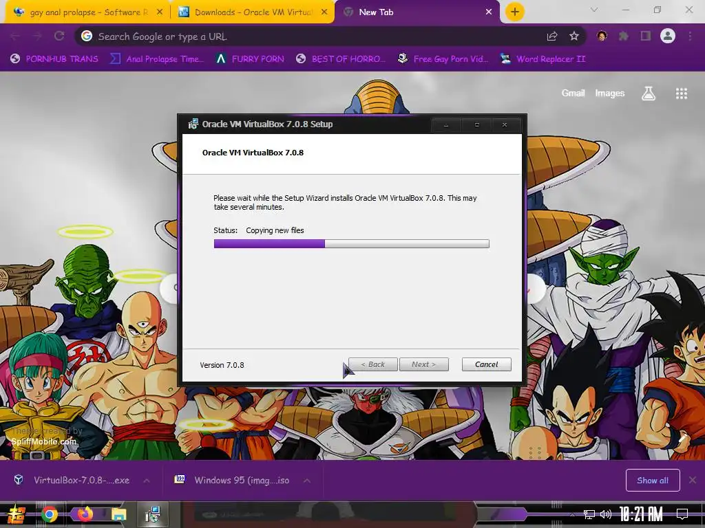This screenshot has height=528, width=705.
Task: Click the grayed Back button in Setup
Action: pos(372,364)
